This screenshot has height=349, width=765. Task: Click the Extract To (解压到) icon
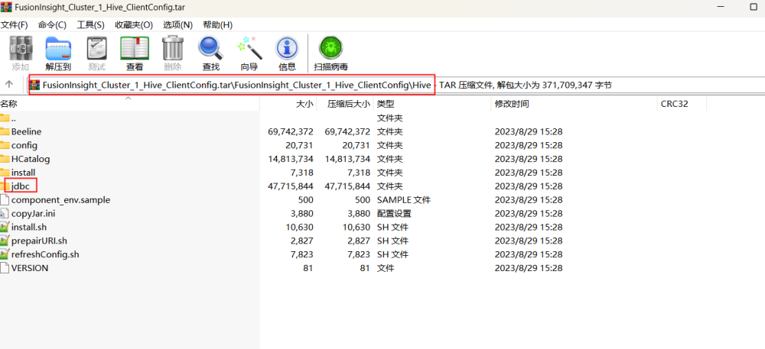tap(59, 48)
